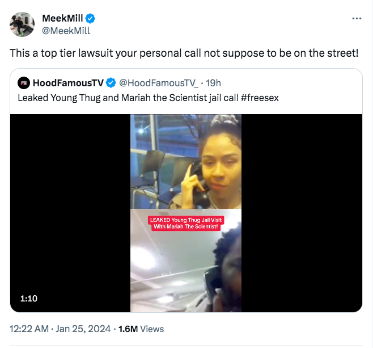The image size is (373, 348).
Task: Open the HoodFamousTV account name
Action: coord(68,83)
